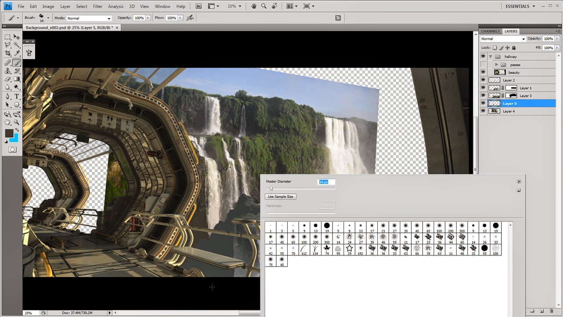Image resolution: width=563 pixels, height=317 pixels.
Task: Select the 3D Orbit camera tool
Action: coord(17,114)
